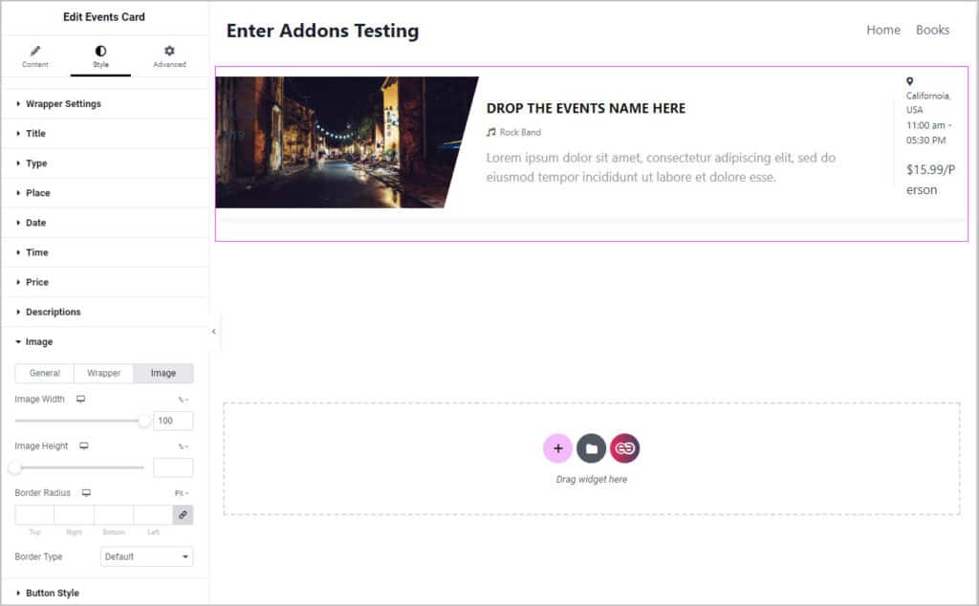This screenshot has height=606, width=979.
Task: Click the Image Height slider handle
Action: 15,467
